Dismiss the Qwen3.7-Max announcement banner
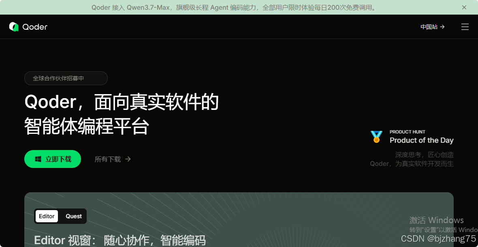The image size is (478, 247). (x=464, y=7)
